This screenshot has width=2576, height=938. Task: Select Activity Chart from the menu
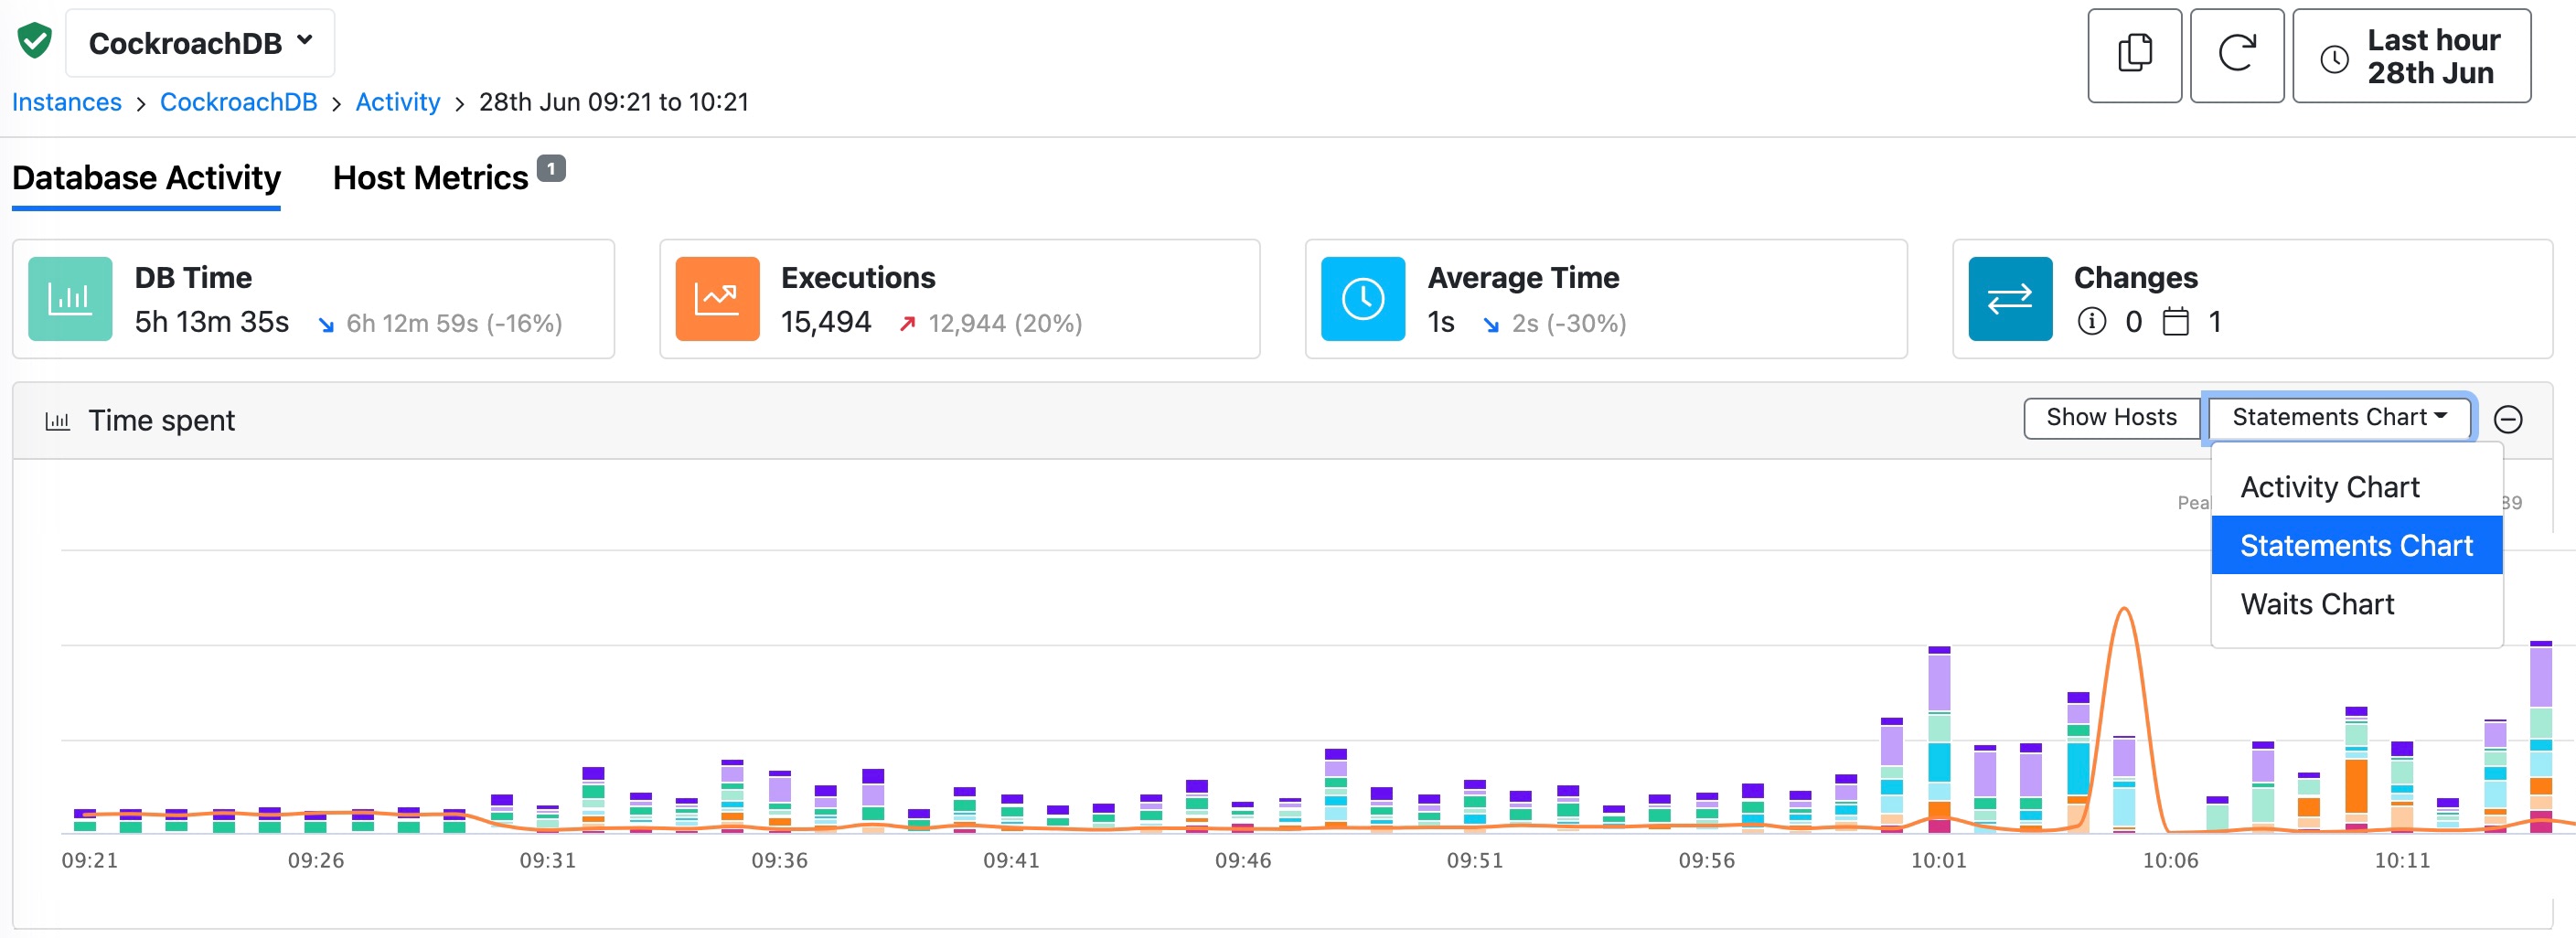pos(2356,487)
